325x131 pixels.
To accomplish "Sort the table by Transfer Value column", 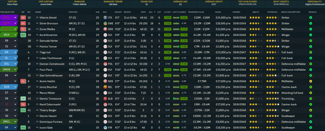I will pyautogui.click(x=196, y=12).
